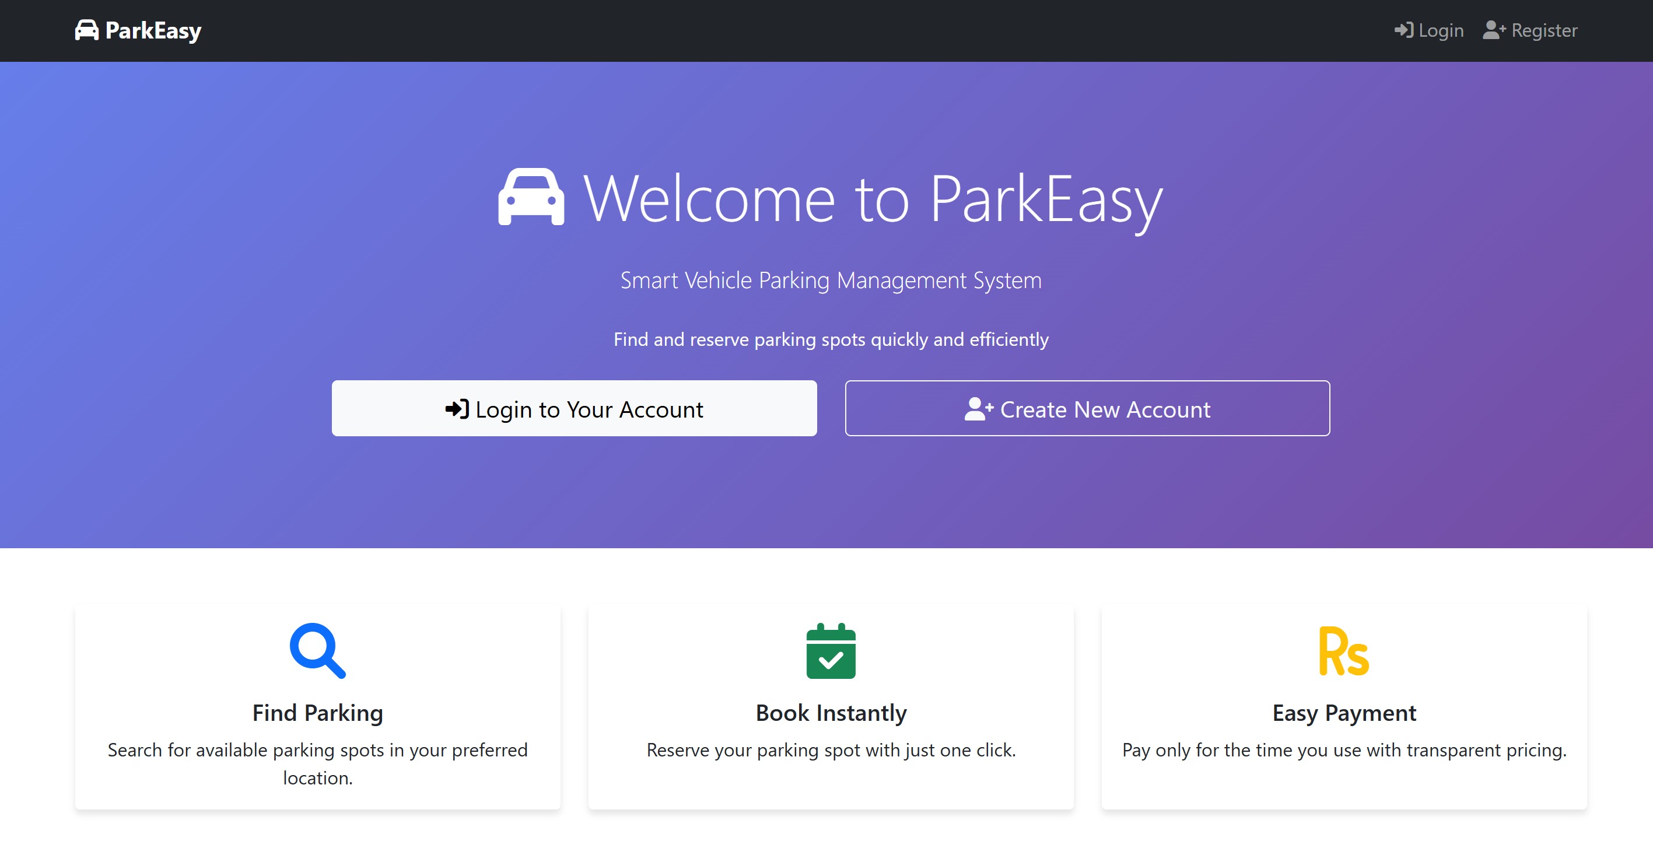Click the Smart Vehicle Parking Management System subtitle
This screenshot has height=848, width=1653.
[x=831, y=281]
